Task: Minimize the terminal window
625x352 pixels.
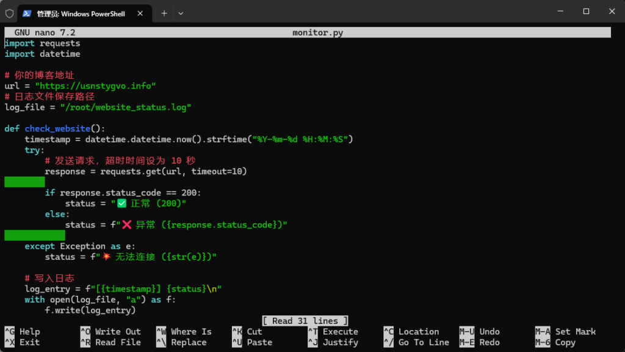Action: (x=558, y=12)
